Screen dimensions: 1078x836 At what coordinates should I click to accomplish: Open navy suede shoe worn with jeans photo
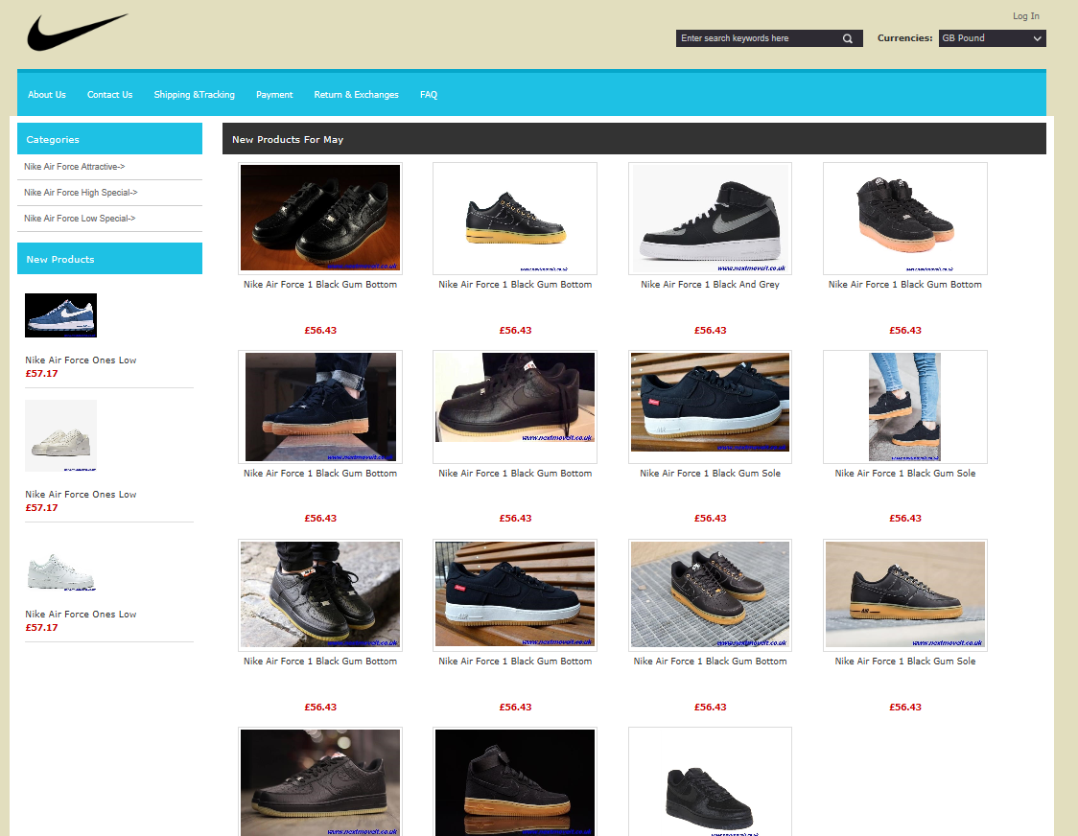click(320, 407)
